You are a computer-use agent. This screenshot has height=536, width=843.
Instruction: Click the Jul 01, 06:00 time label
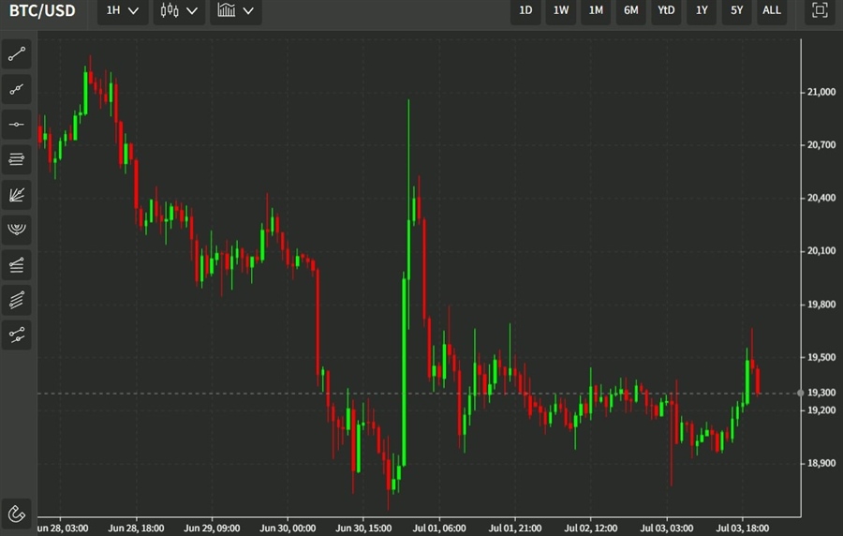[439, 529]
